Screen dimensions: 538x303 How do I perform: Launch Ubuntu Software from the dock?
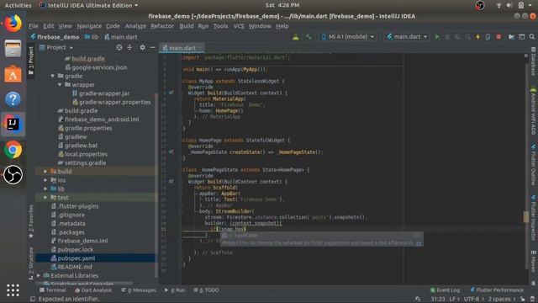(13, 74)
